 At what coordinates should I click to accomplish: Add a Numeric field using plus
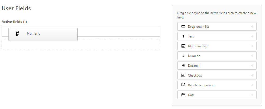(x=252, y=56)
